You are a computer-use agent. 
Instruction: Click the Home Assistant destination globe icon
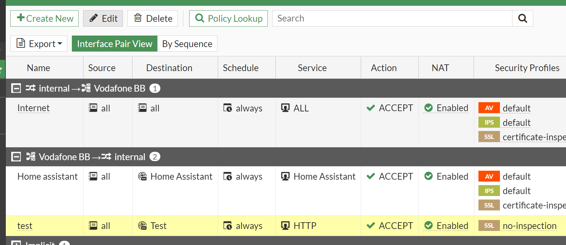[x=142, y=176]
